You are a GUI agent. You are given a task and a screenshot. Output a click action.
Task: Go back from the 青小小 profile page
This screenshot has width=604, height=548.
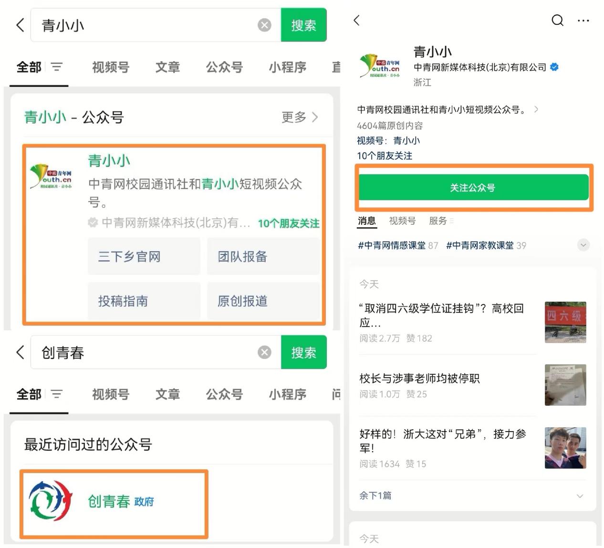click(x=356, y=21)
